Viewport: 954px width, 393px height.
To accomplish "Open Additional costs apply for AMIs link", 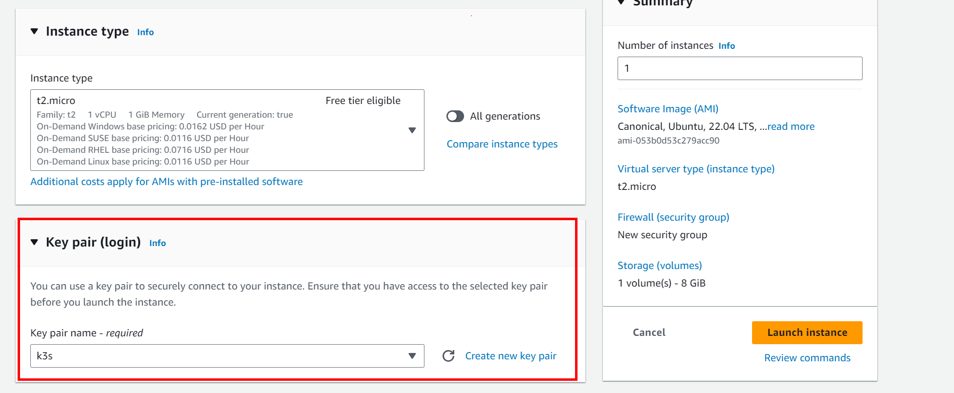I will [166, 182].
